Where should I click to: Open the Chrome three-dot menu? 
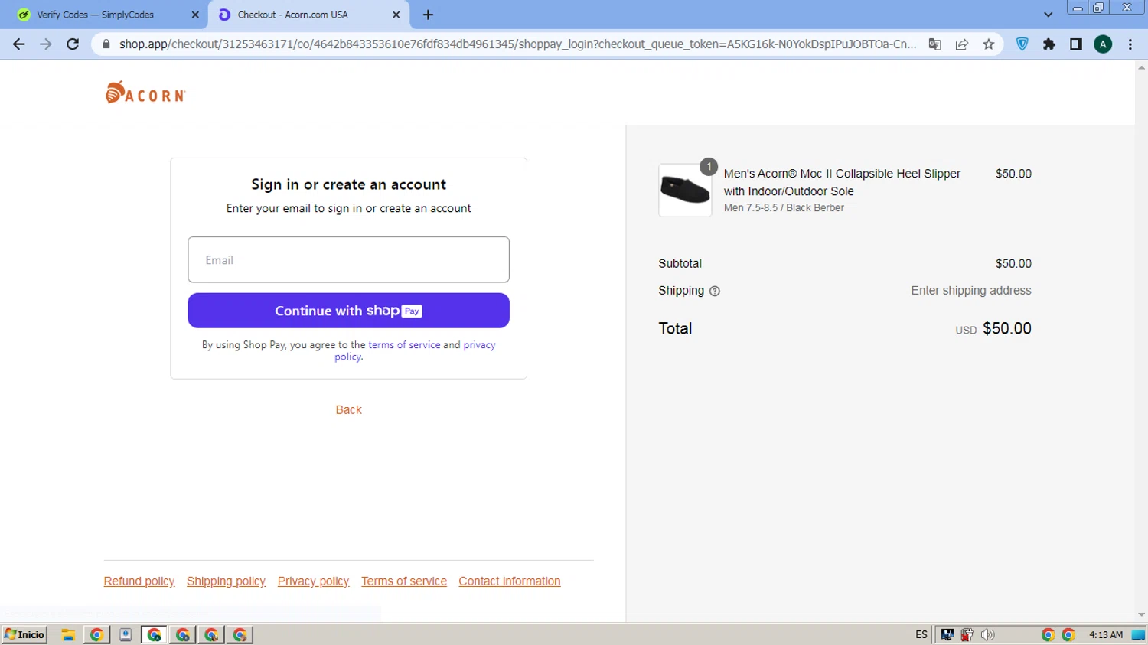point(1130,44)
